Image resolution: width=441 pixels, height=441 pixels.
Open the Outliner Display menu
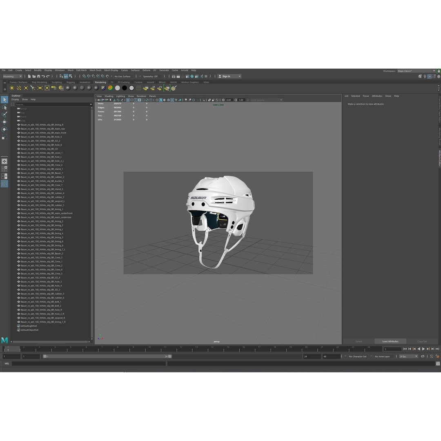(15, 99)
